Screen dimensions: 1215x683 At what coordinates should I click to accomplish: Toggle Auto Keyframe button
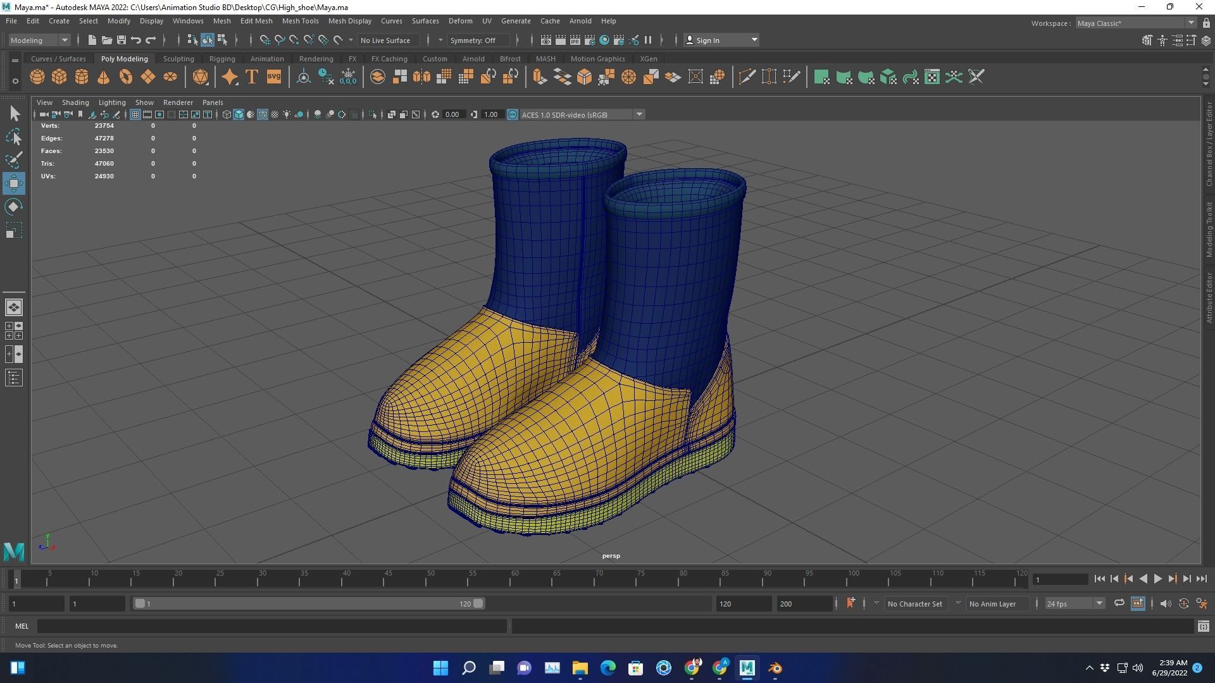(x=1184, y=603)
